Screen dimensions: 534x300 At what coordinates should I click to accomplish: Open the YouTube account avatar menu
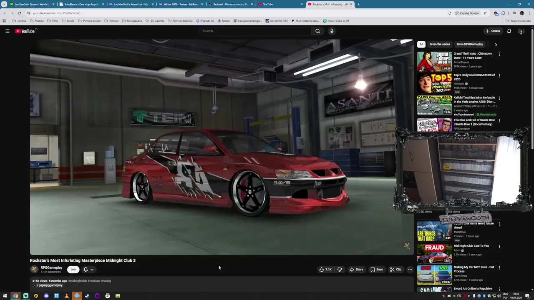(521, 31)
